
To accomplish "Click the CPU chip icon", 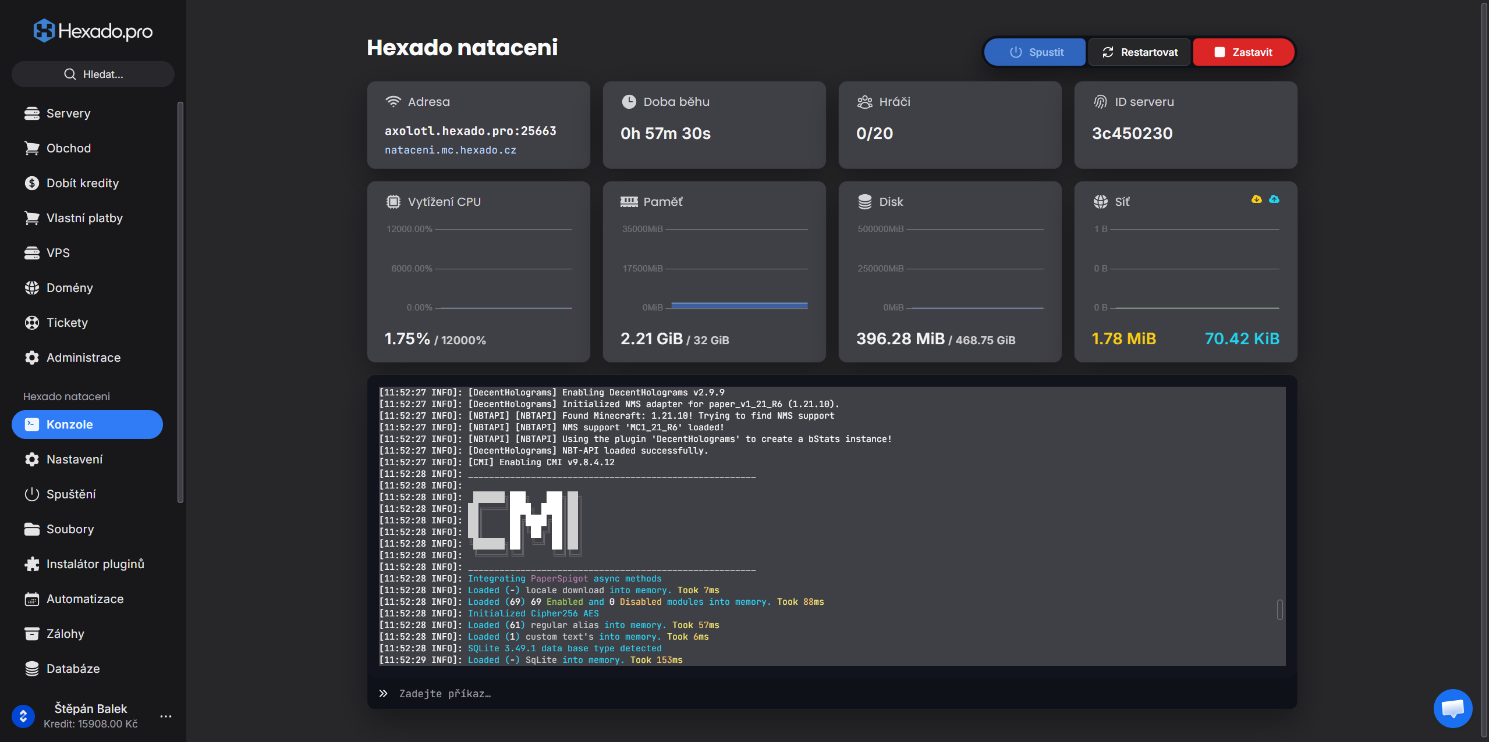I will [393, 202].
